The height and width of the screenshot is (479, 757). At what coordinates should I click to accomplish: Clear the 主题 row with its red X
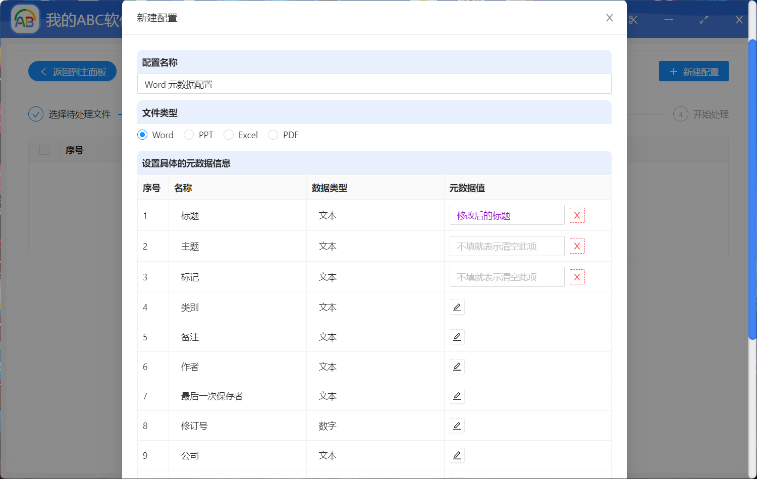pos(577,246)
